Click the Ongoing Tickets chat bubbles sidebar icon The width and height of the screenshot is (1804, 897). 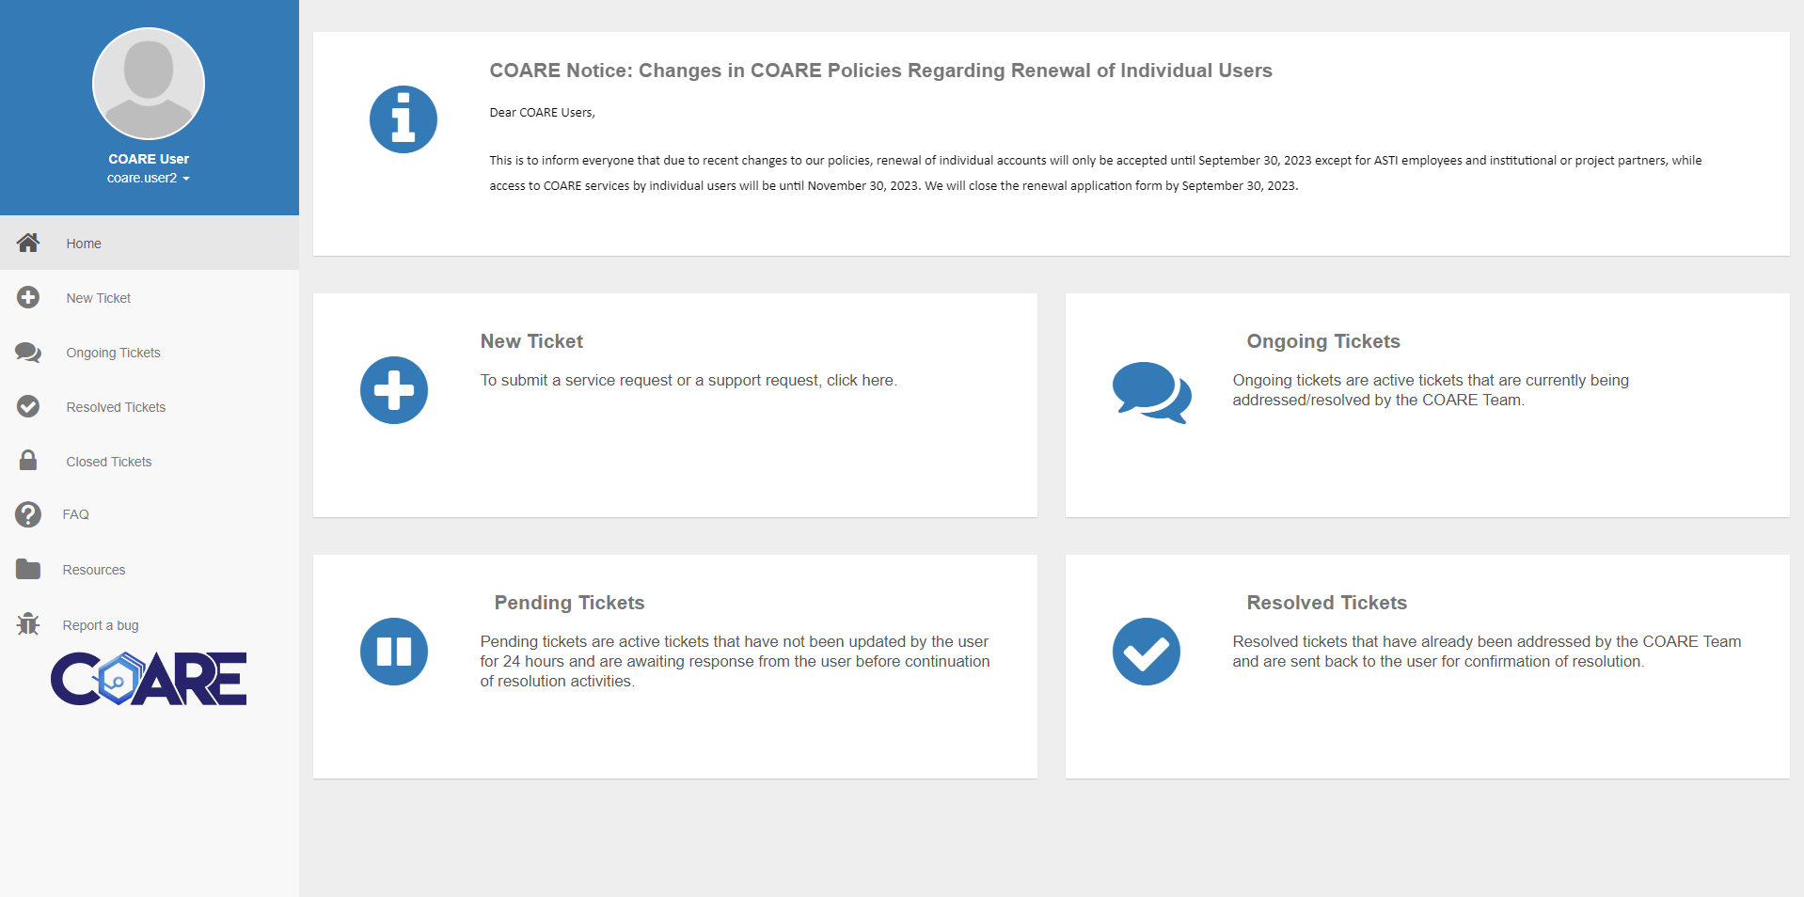pyautogui.click(x=28, y=353)
